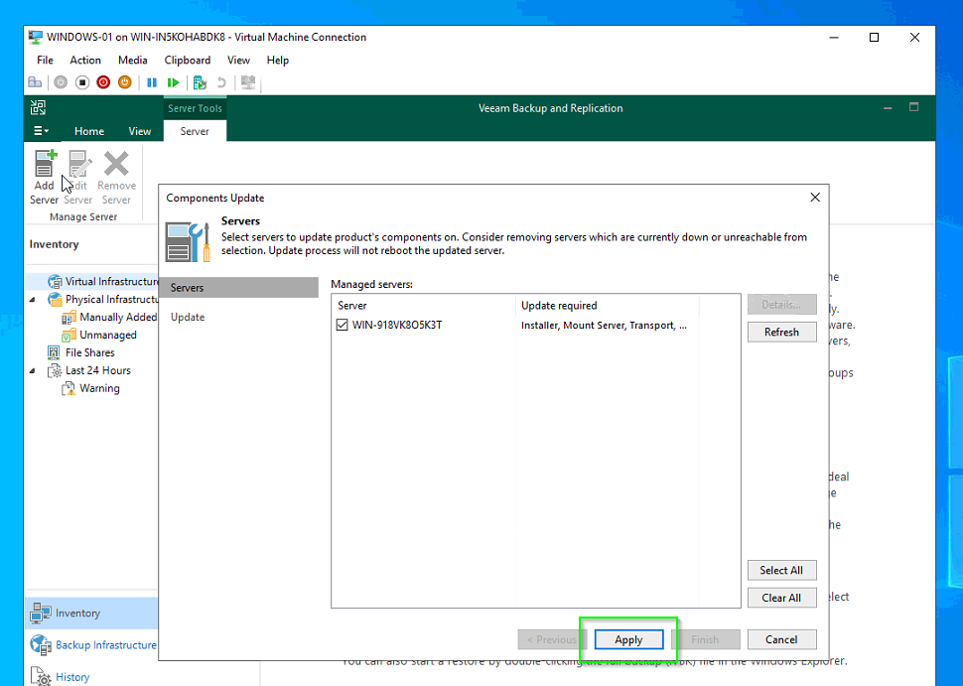Close the Components Update dialog
The width and height of the screenshot is (963, 686).
(815, 198)
